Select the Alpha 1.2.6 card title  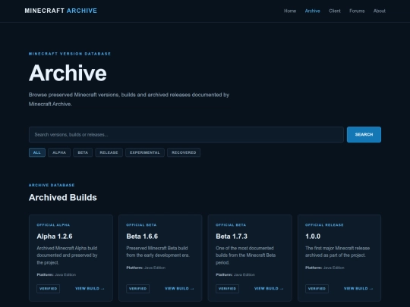(x=55, y=237)
